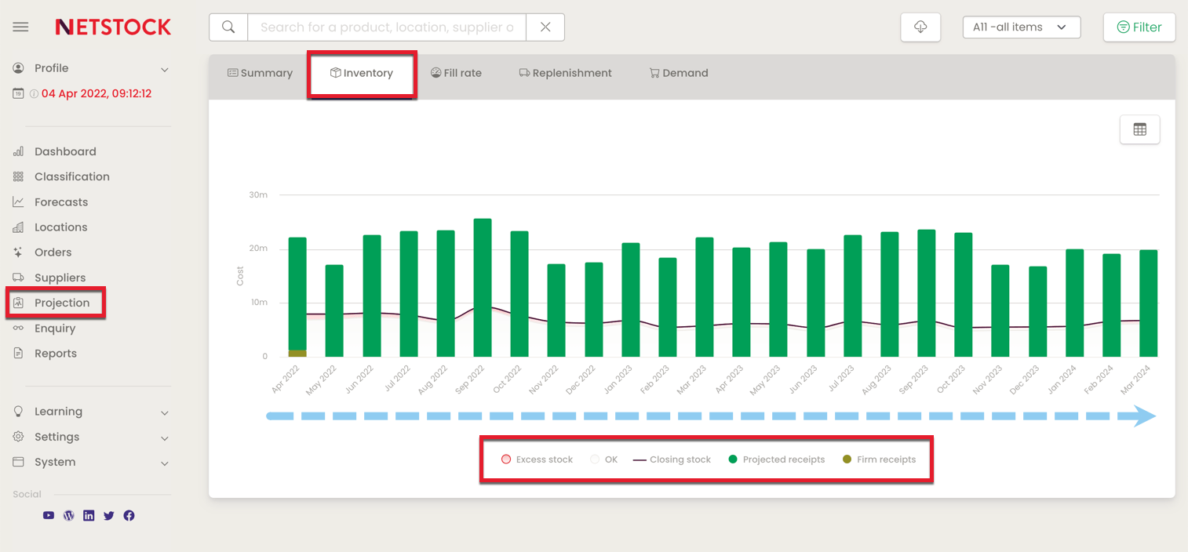Open Dashboard from the sidebar
The width and height of the screenshot is (1188, 552).
[65, 151]
